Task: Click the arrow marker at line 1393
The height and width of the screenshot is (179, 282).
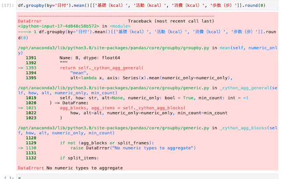Action: 21,68
